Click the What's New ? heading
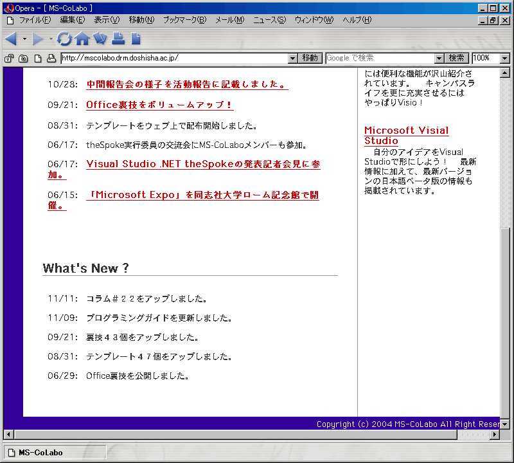Image resolution: width=514 pixels, height=463 pixels. [85, 268]
